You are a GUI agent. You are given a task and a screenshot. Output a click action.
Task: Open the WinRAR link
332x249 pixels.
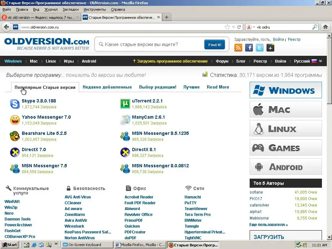[x=12, y=201]
